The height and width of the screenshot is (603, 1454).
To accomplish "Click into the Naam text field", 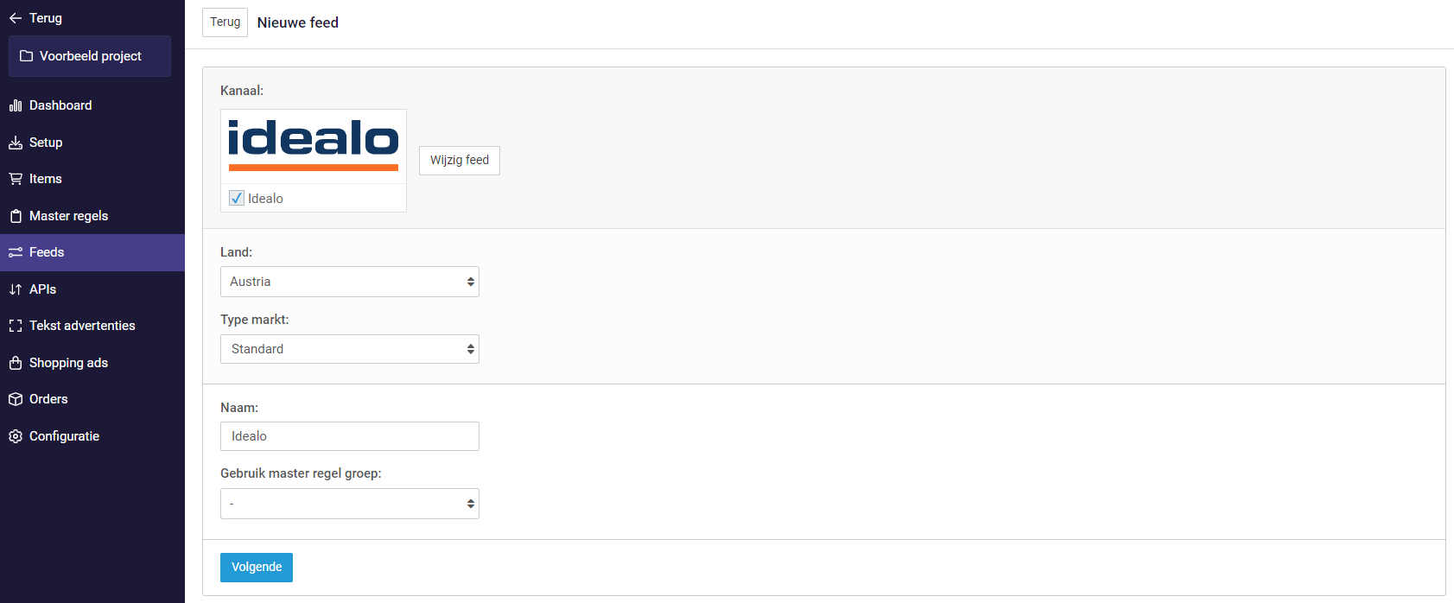I will 349,436.
